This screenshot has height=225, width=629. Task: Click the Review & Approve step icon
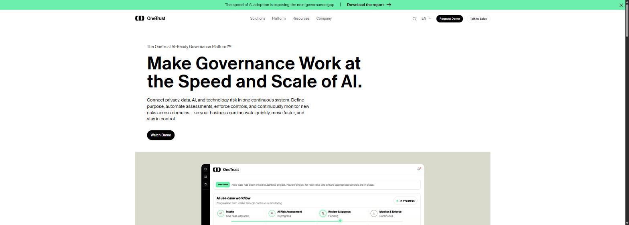tap(323, 213)
